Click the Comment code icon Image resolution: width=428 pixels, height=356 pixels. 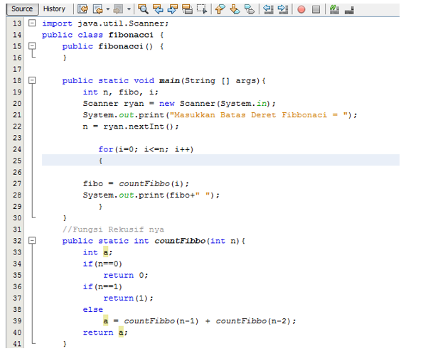coord(334,9)
